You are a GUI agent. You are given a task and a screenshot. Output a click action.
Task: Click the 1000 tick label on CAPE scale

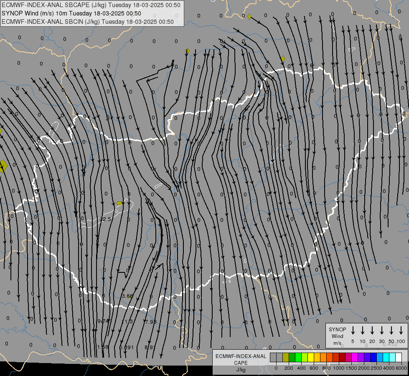coord(339,368)
